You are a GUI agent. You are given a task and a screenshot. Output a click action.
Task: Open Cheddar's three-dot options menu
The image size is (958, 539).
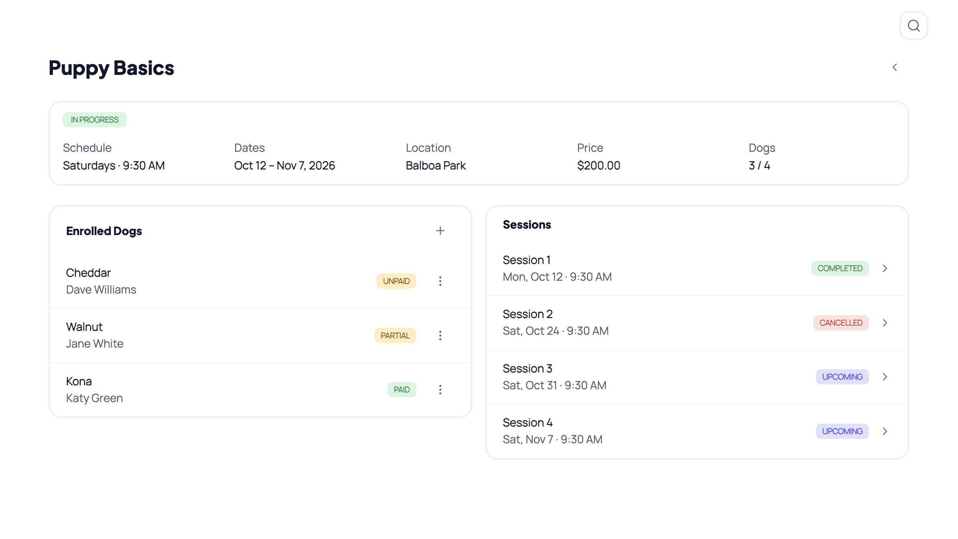440,281
